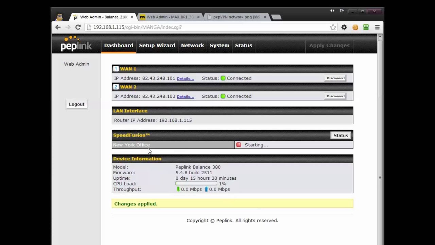Screen dimensions: 435x245
Task: Bookmark the page with the star icon
Action: coord(333,27)
